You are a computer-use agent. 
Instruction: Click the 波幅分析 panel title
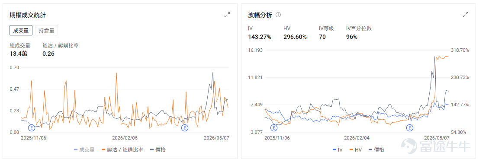260,15
